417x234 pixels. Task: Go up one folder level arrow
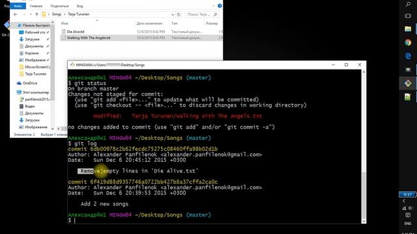click(x=36, y=14)
